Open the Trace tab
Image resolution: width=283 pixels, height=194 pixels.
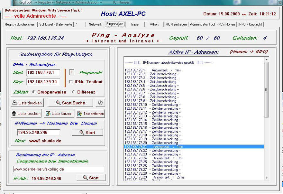(134, 24)
